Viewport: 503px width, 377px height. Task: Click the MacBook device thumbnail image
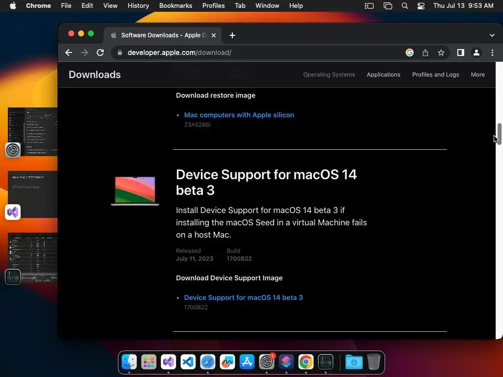pyautogui.click(x=135, y=191)
